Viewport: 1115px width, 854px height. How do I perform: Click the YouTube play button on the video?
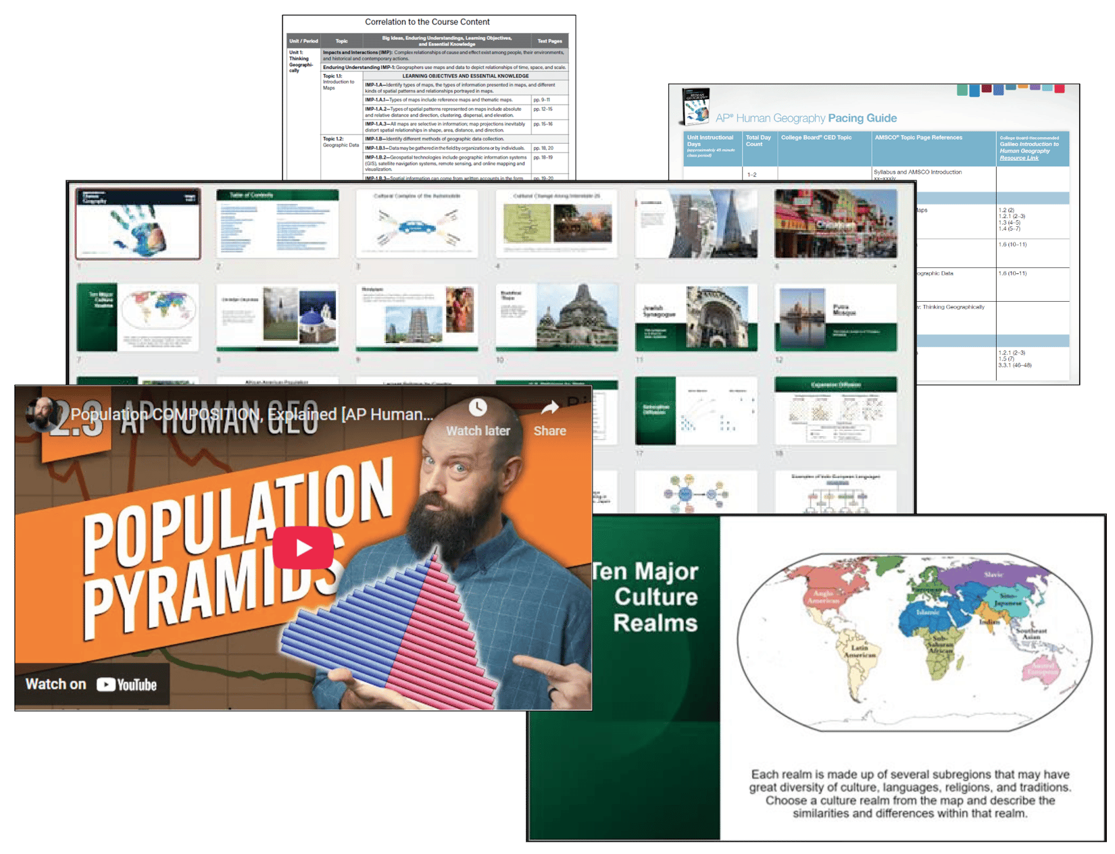[303, 547]
